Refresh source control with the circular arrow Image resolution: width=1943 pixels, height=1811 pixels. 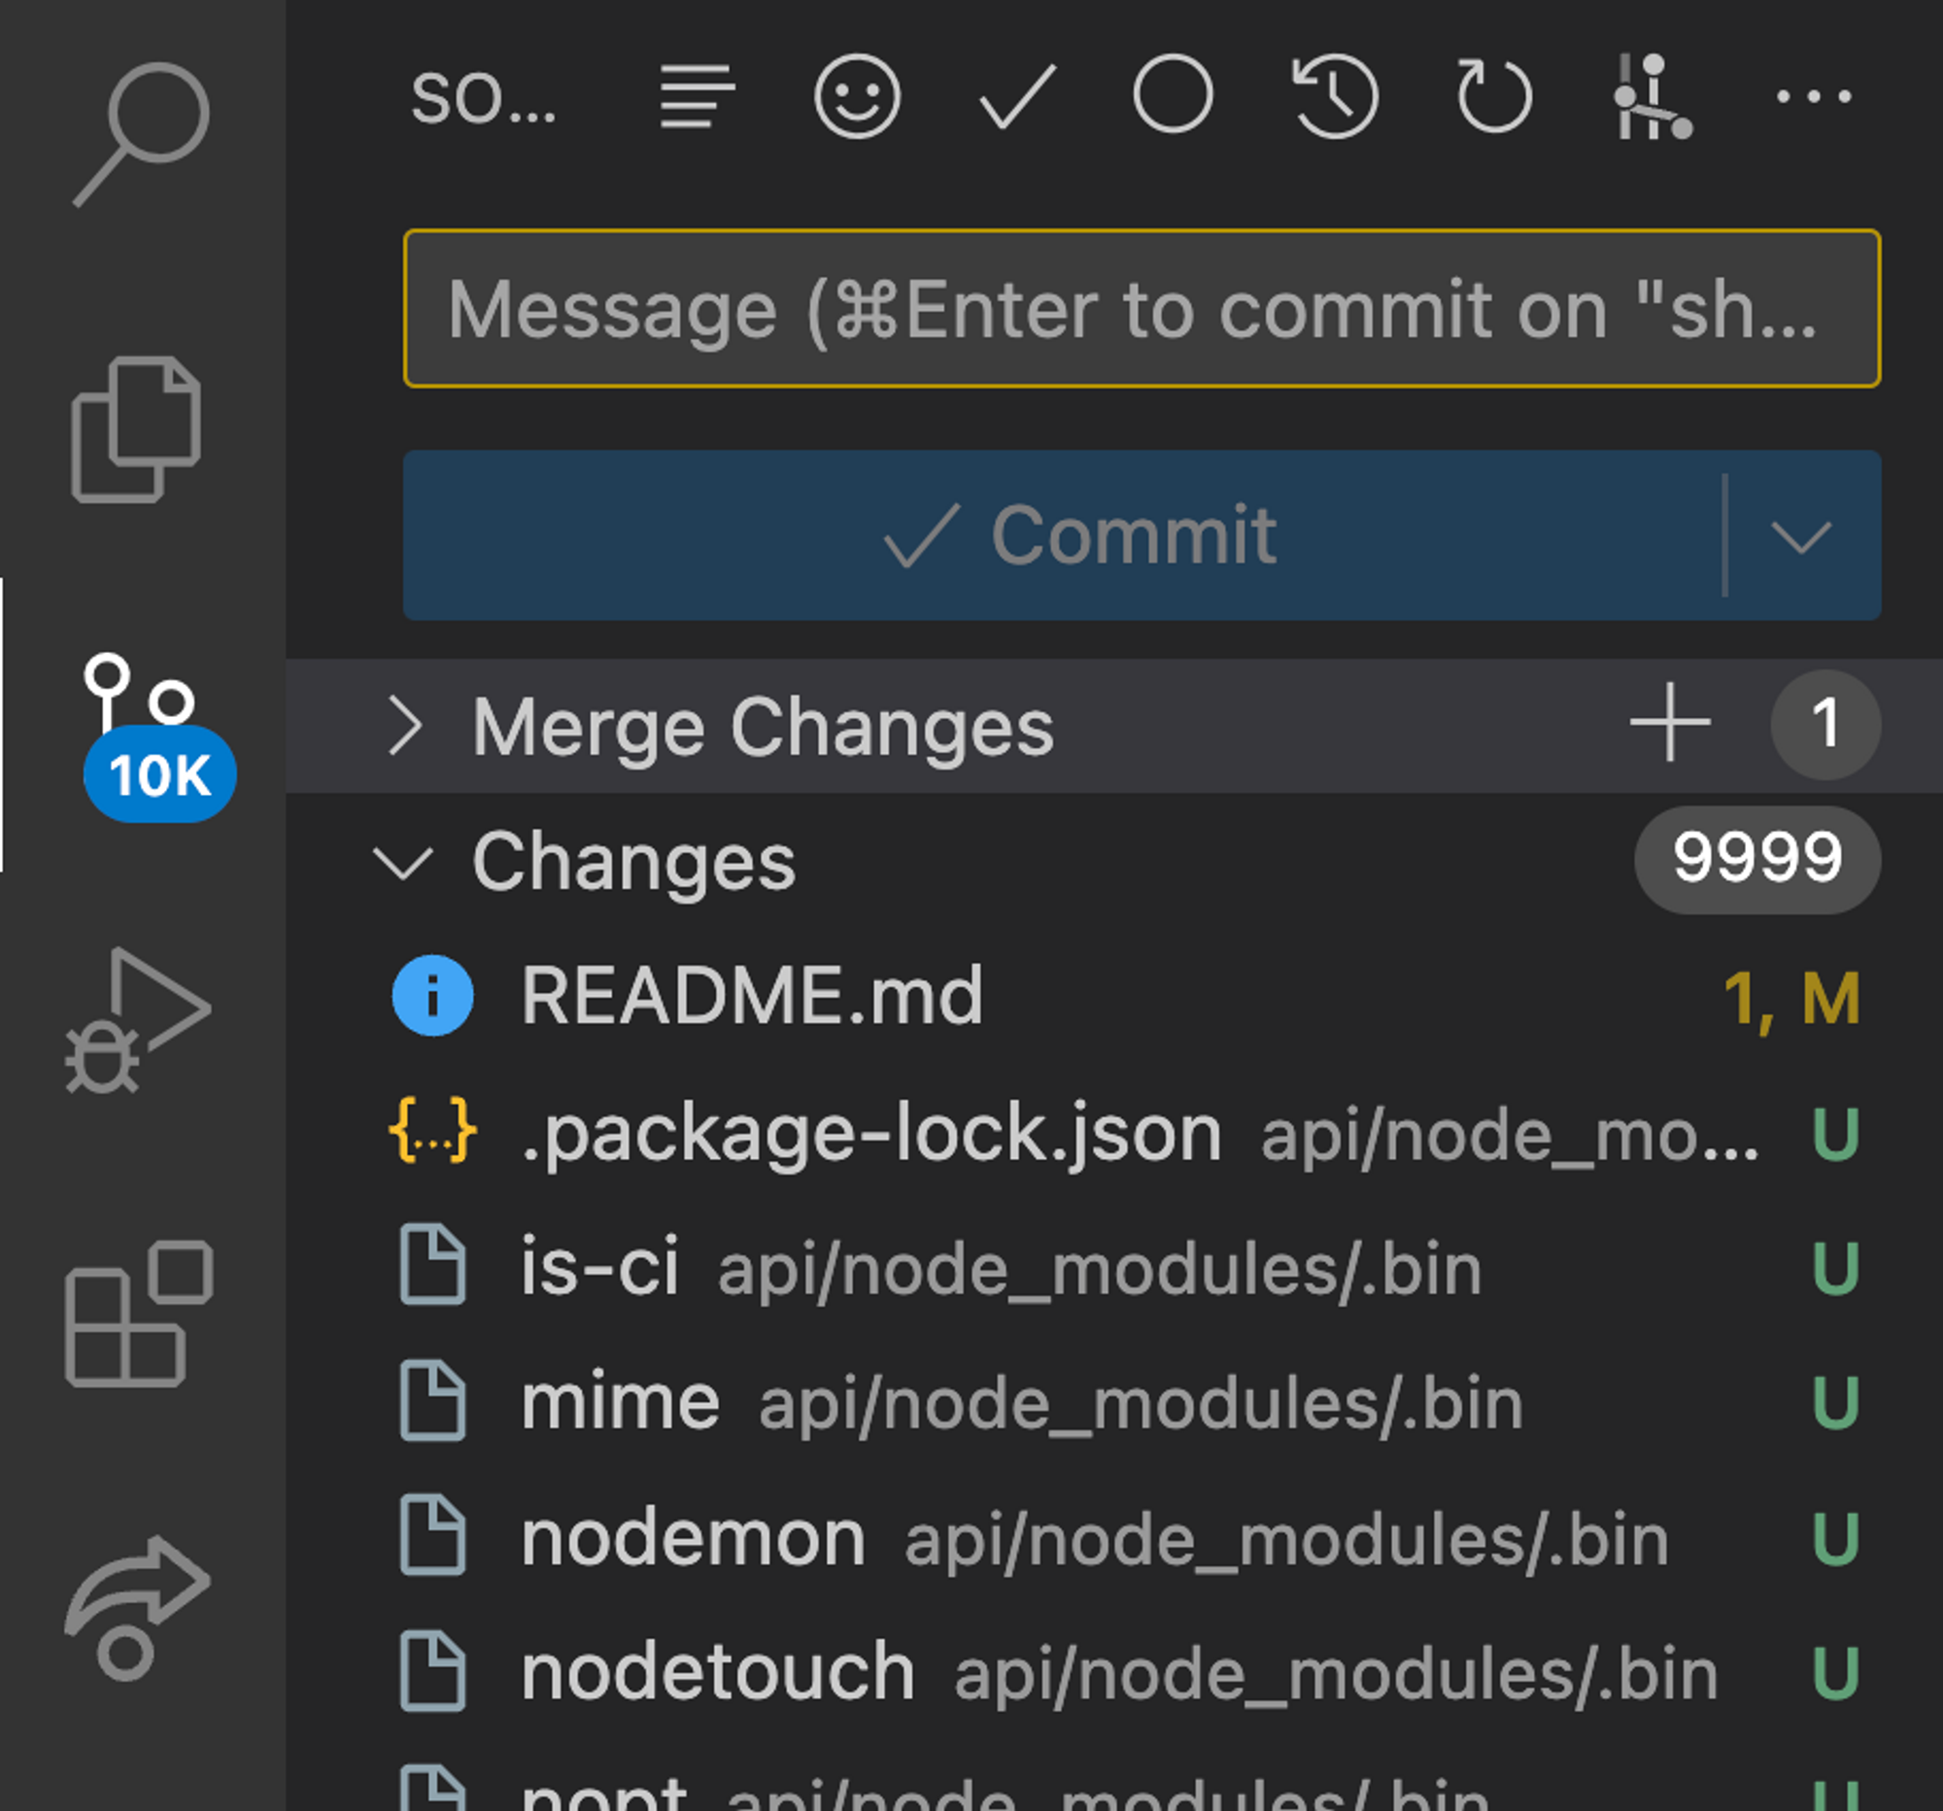coord(1493,96)
